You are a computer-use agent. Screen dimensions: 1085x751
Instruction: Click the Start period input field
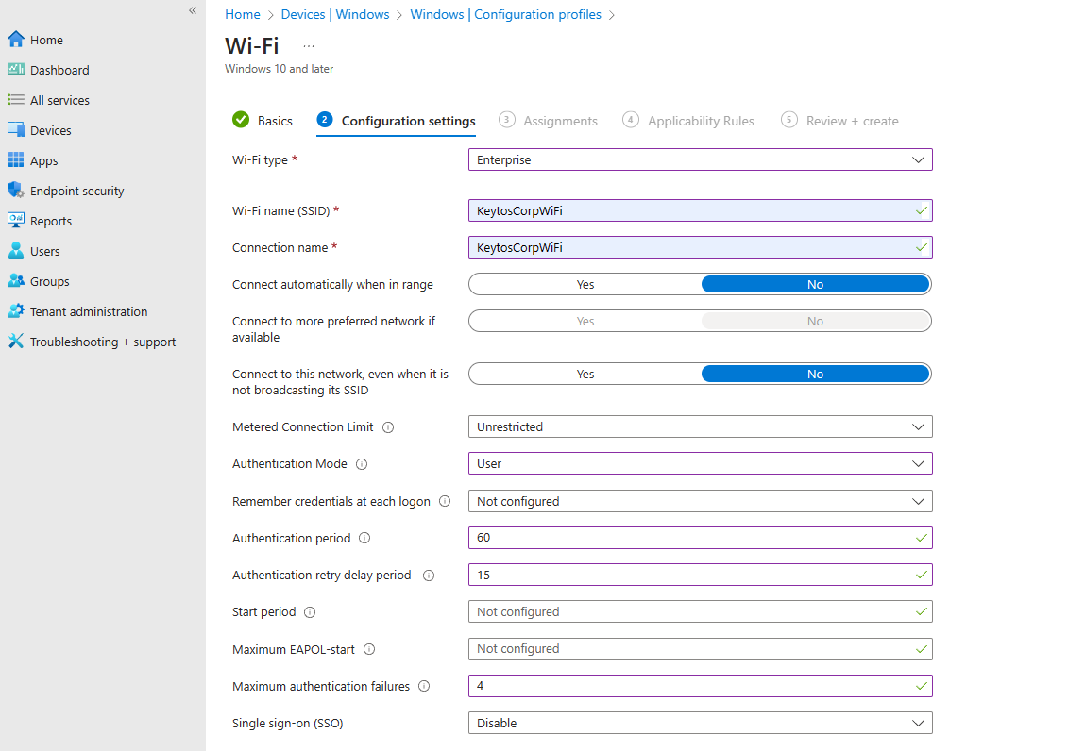pyautogui.click(x=701, y=611)
